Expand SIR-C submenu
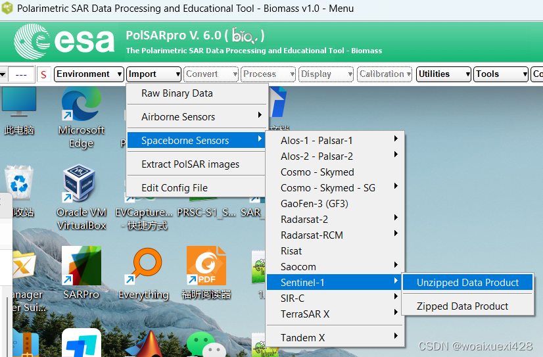This screenshot has height=357, width=543. 335,298
